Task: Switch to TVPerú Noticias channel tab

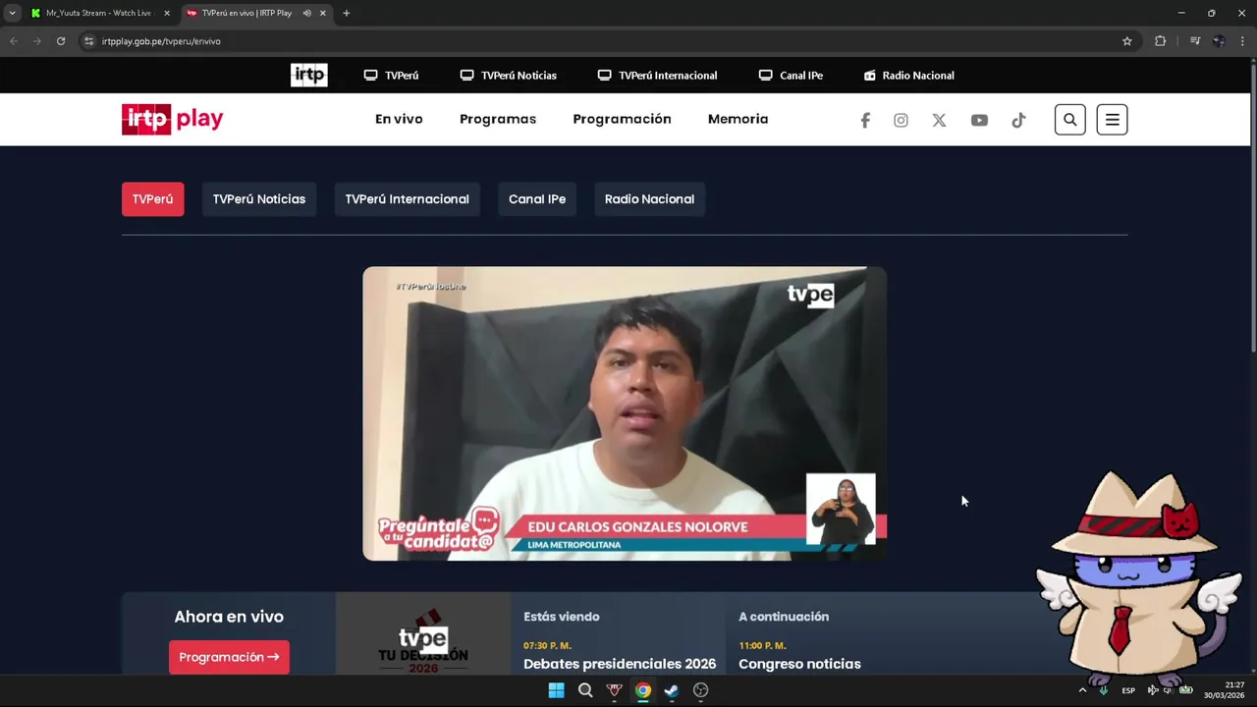Action: (x=259, y=199)
